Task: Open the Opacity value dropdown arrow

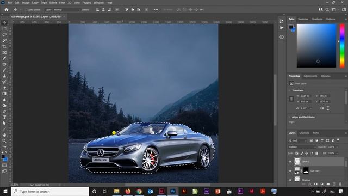Action: (x=337, y=147)
